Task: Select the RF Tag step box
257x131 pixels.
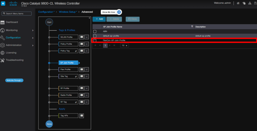Action: coord(68,102)
